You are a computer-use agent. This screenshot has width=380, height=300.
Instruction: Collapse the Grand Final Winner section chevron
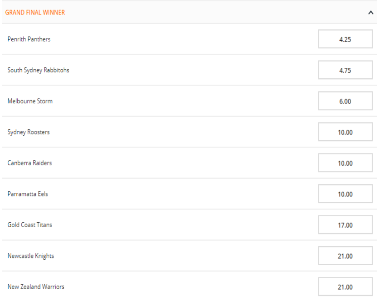pos(370,13)
